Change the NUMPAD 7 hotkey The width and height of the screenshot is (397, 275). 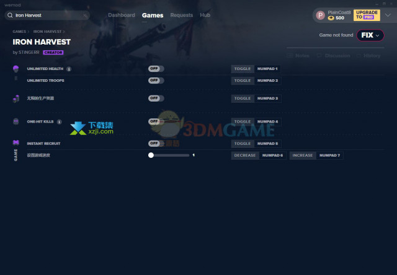pos(329,155)
